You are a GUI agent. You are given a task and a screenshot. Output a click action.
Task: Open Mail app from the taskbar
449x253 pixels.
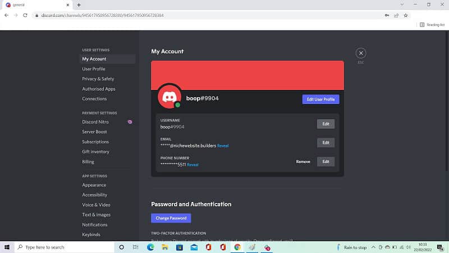click(194, 247)
